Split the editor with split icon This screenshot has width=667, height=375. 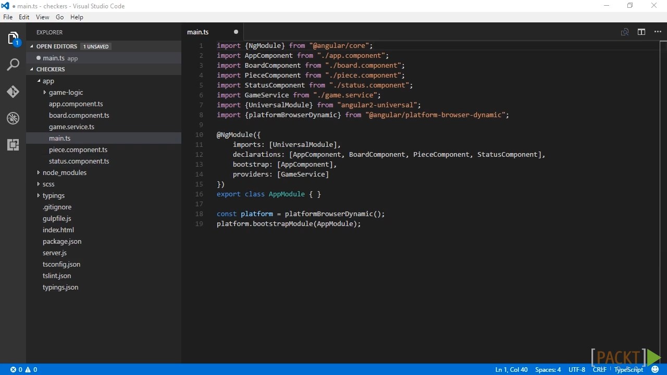641,32
